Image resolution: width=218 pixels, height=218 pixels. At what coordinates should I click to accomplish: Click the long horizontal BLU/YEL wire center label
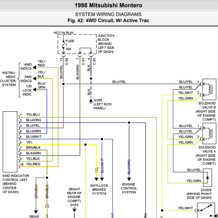(x=119, y=82)
